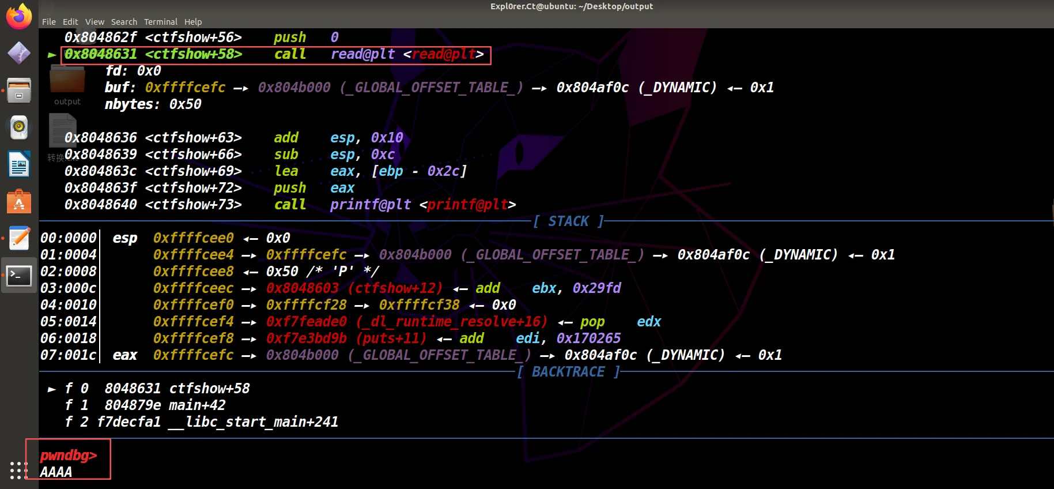Launch the Text Editor from dock
The width and height of the screenshot is (1054, 489).
19,239
